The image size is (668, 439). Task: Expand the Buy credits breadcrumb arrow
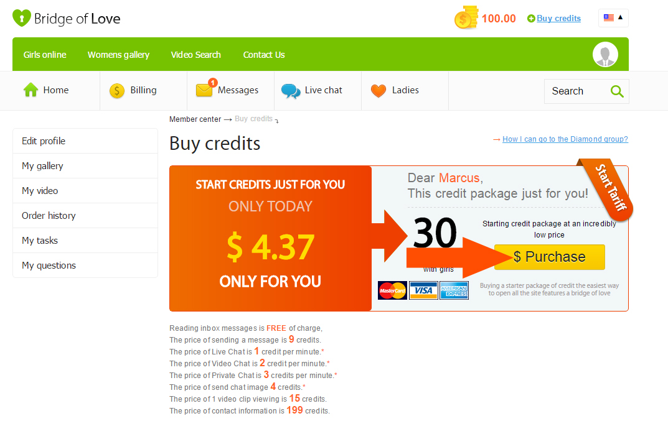276,121
